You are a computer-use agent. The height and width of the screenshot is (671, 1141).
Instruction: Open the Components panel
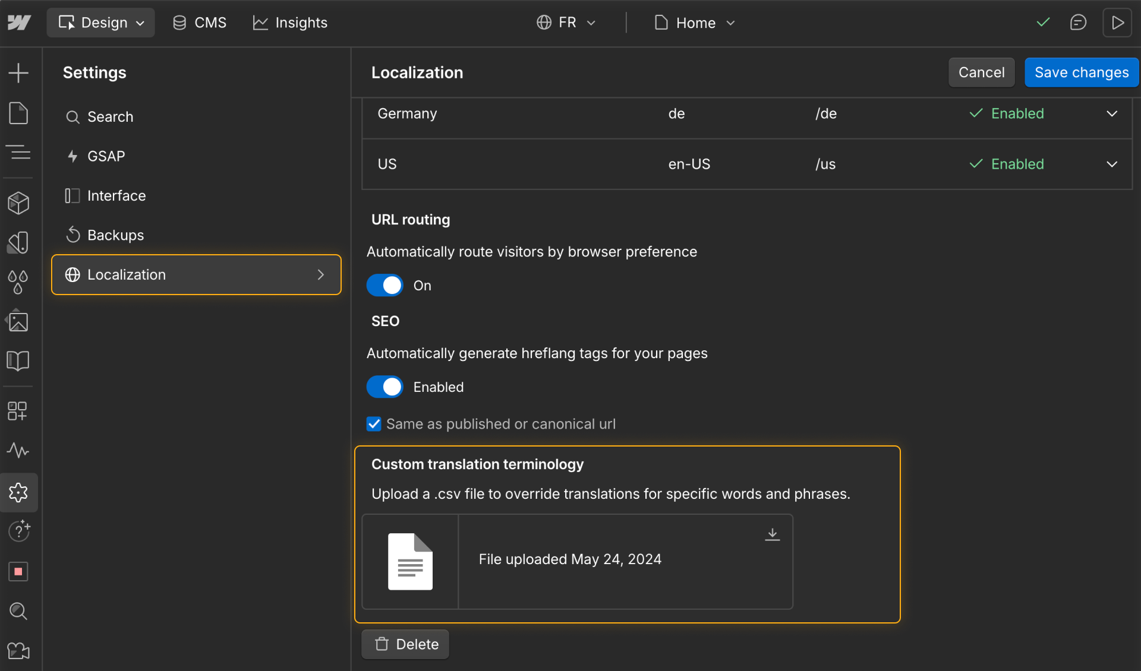point(19,202)
